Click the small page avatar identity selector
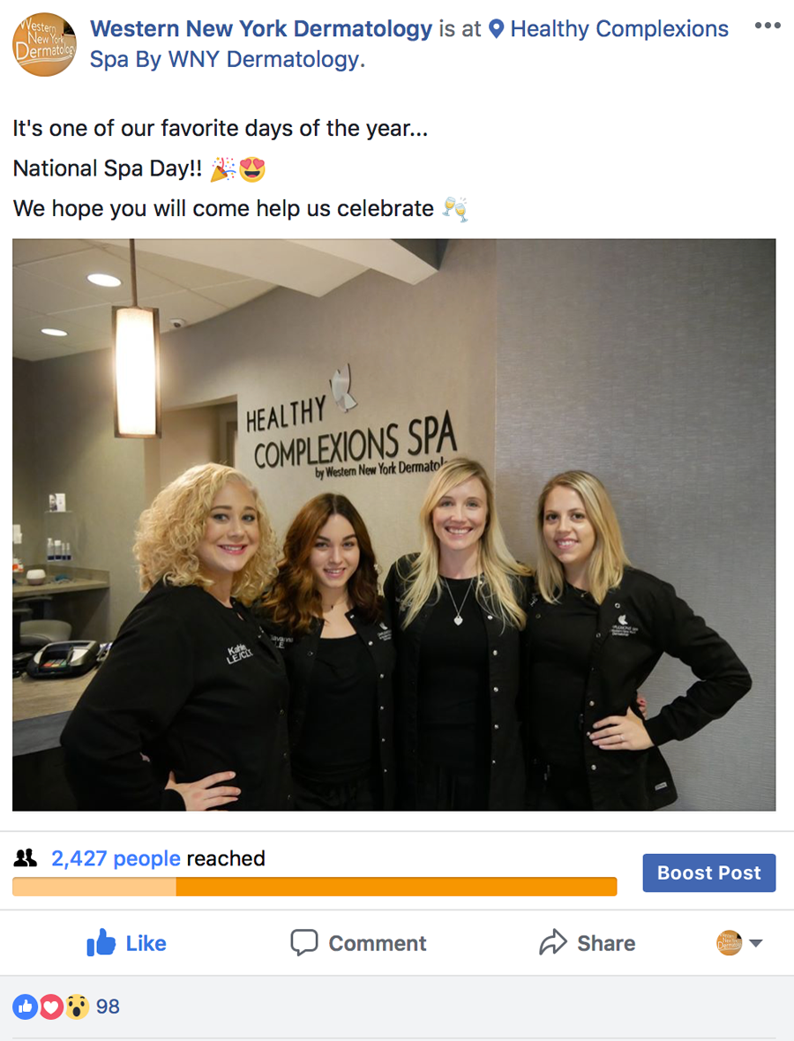 click(729, 943)
